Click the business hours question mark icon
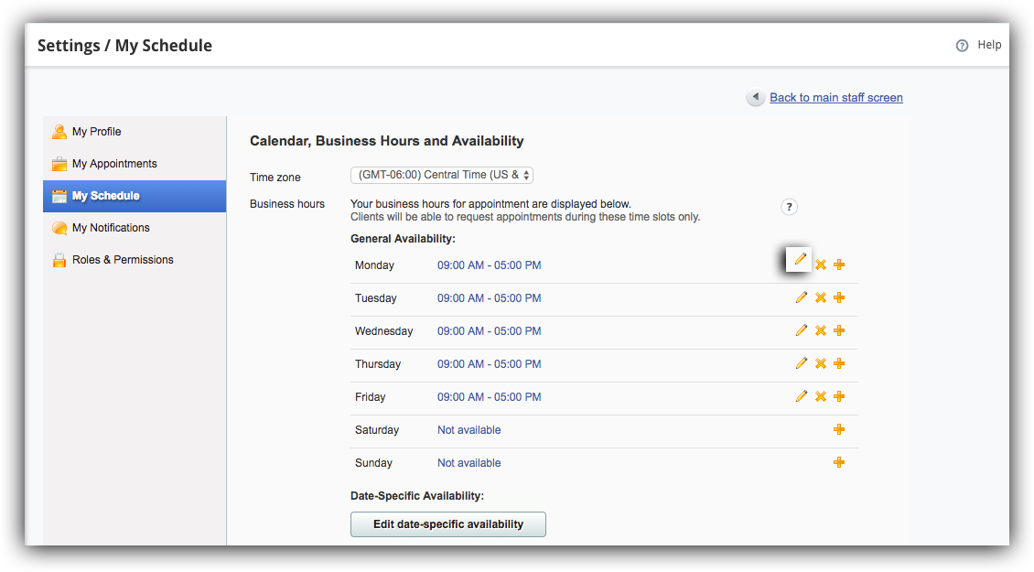 [789, 207]
